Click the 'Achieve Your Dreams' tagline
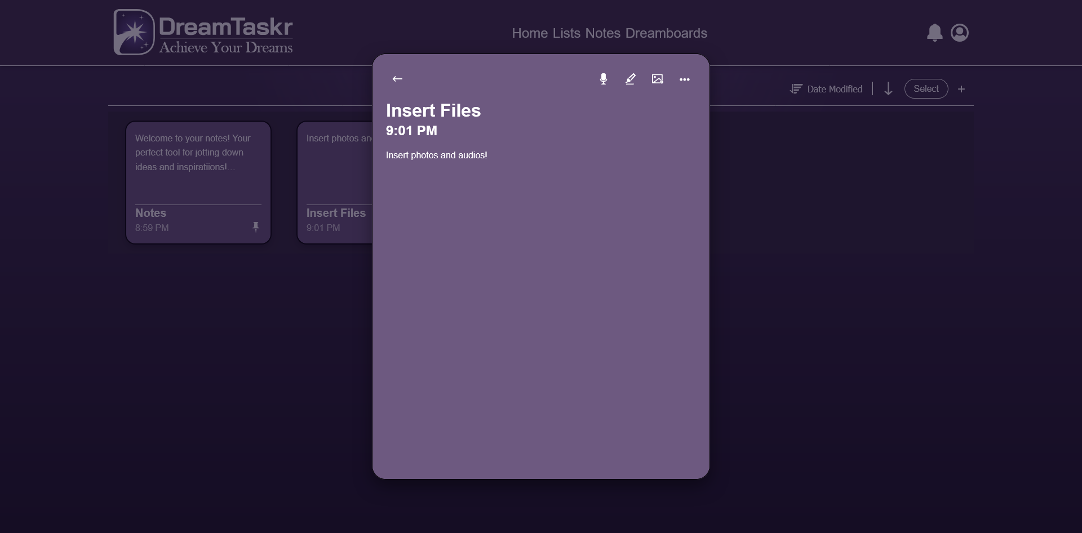 (x=226, y=47)
